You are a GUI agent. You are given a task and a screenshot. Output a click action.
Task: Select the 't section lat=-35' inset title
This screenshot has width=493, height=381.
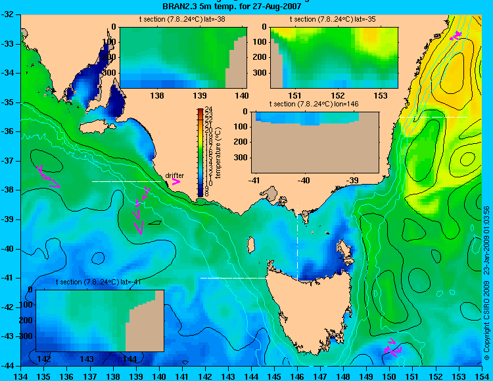333,19
